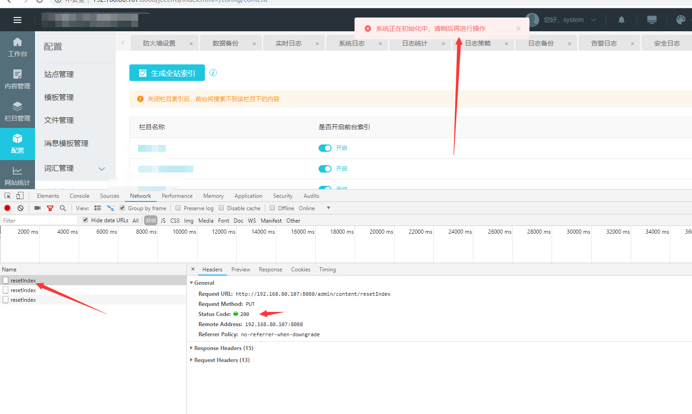The width and height of the screenshot is (692, 414).
Task: Toggle front-end index switch for first column row
Action: pyautogui.click(x=325, y=148)
